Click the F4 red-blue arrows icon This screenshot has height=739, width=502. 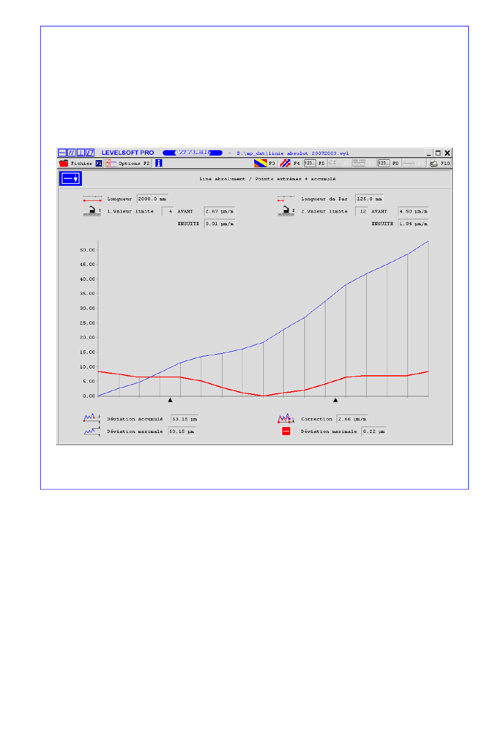click(285, 163)
